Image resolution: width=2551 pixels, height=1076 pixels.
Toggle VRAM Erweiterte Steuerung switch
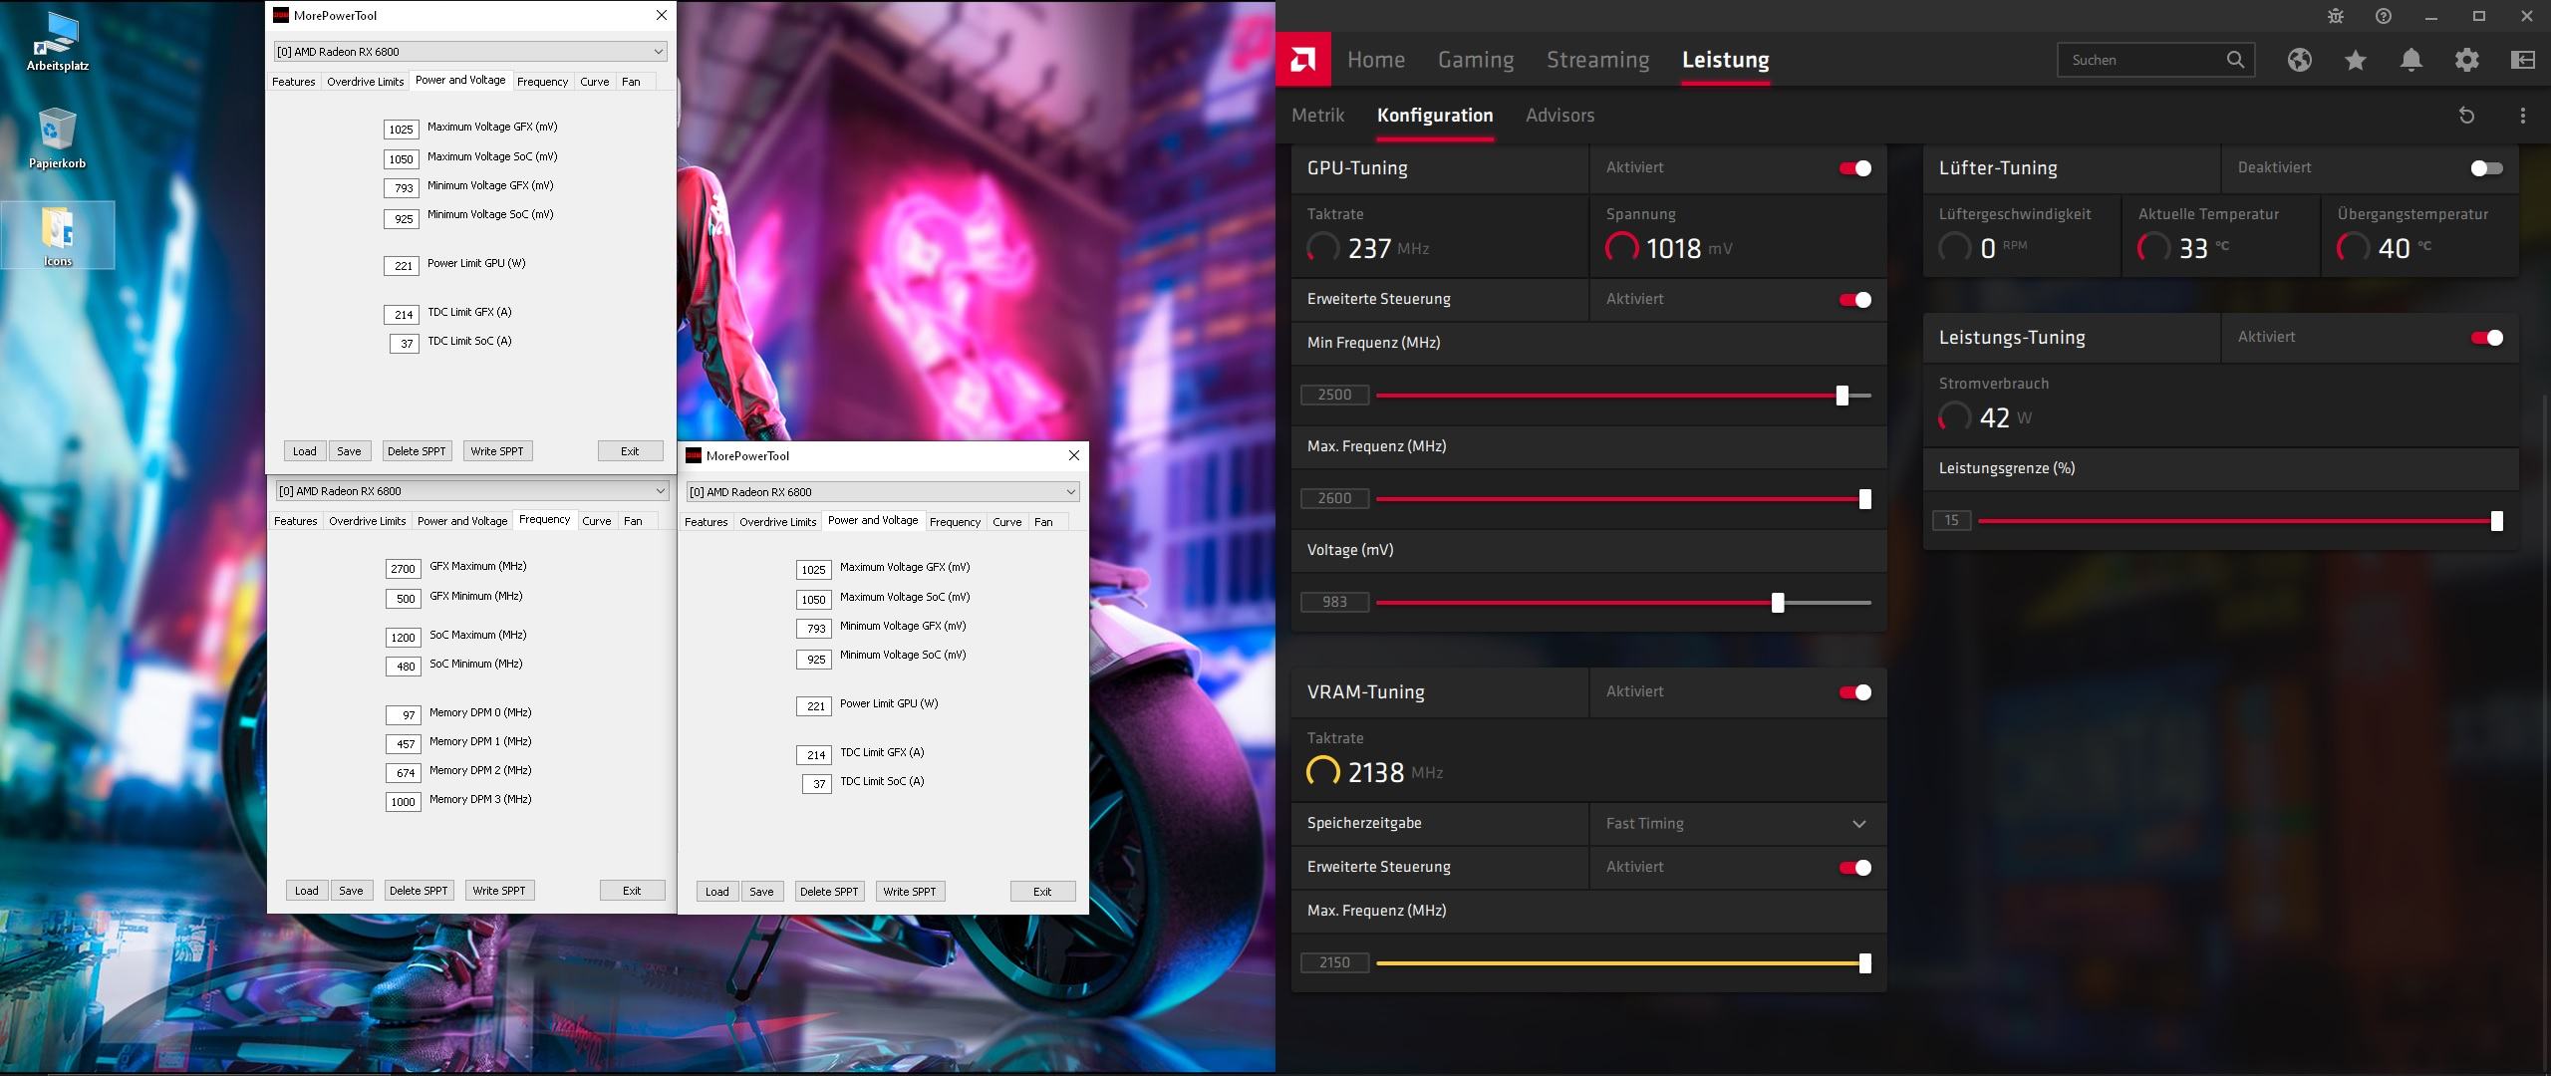(1855, 868)
